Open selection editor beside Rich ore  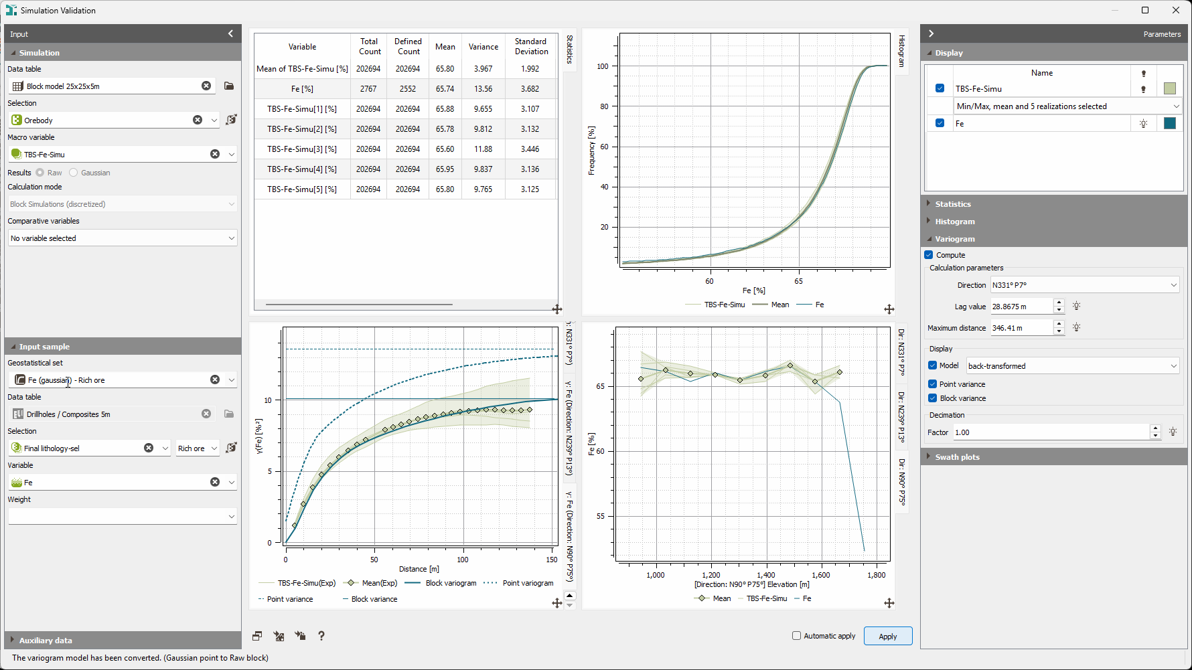232,448
